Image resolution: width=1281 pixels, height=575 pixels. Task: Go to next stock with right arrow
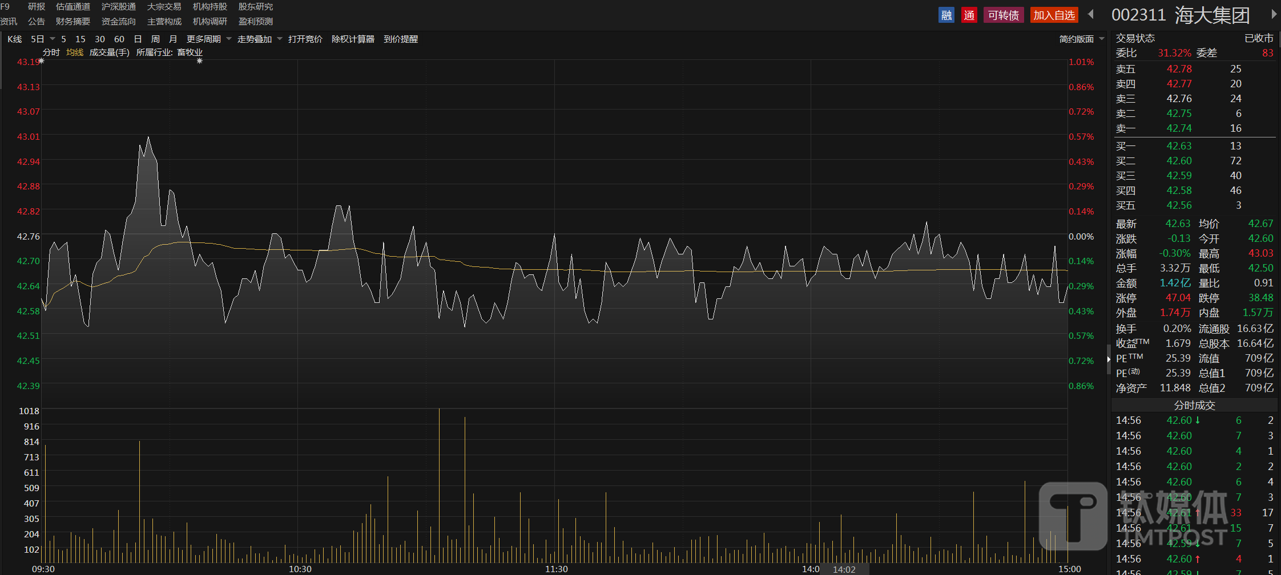[x=1274, y=14]
